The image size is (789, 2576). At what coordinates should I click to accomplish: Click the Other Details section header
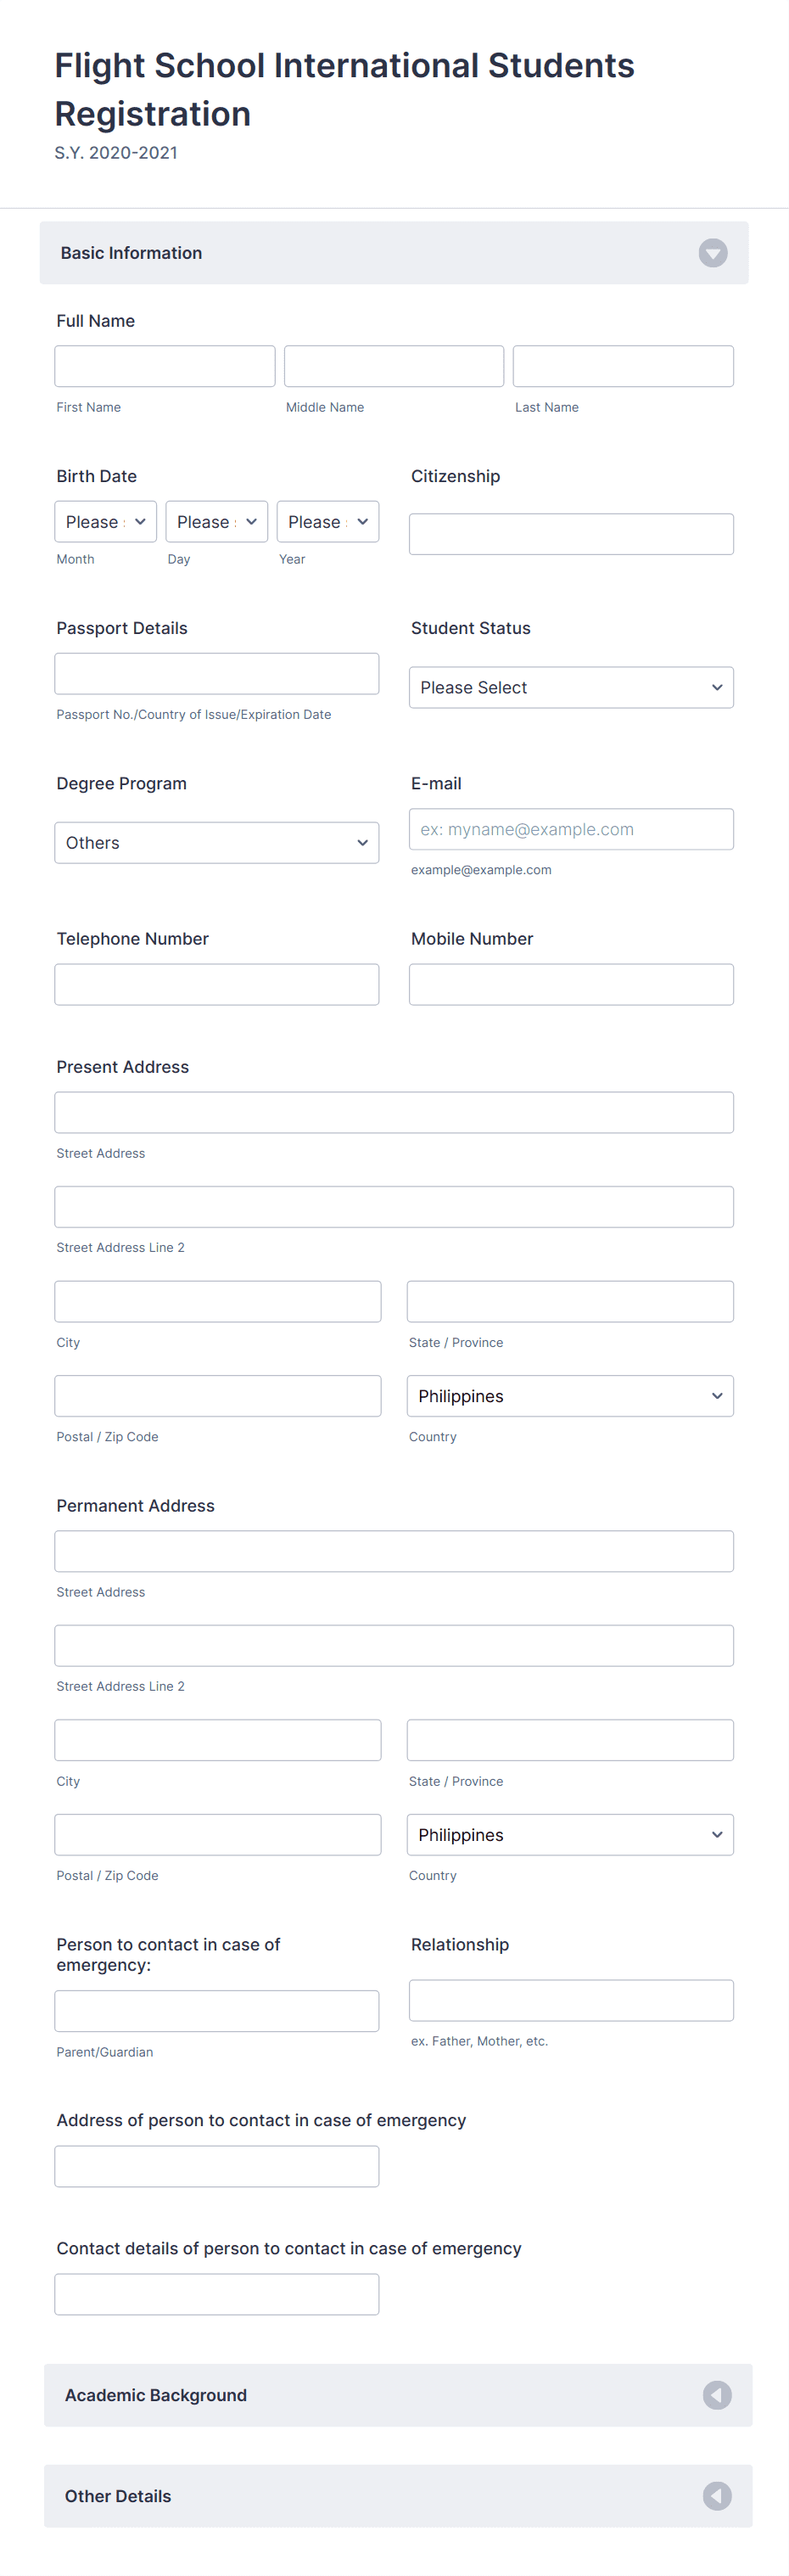[117, 2496]
